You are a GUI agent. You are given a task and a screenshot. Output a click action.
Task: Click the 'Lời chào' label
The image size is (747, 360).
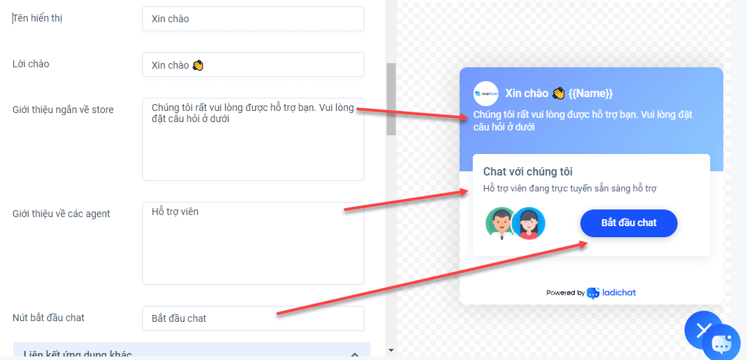(x=31, y=65)
